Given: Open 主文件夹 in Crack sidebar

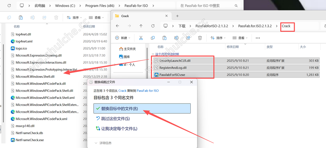Looking at the screenshot, I should tap(127, 49).
